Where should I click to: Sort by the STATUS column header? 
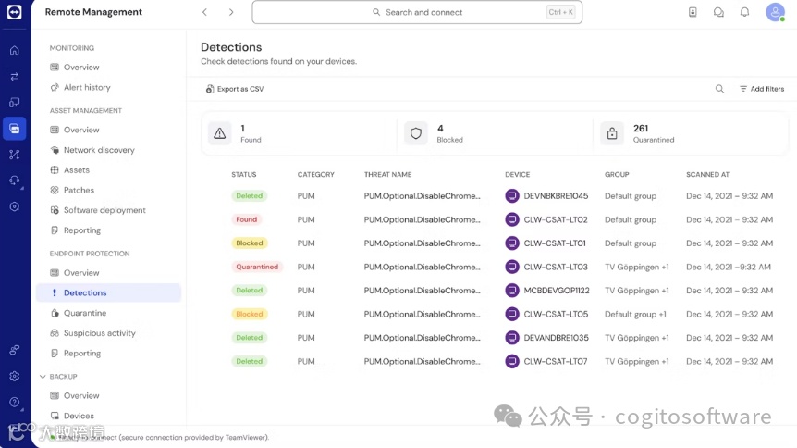pyautogui.click(x=244, y=174)
